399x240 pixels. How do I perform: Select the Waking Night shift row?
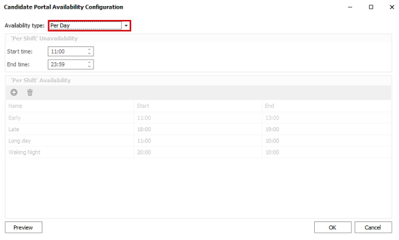click(198, 152)
